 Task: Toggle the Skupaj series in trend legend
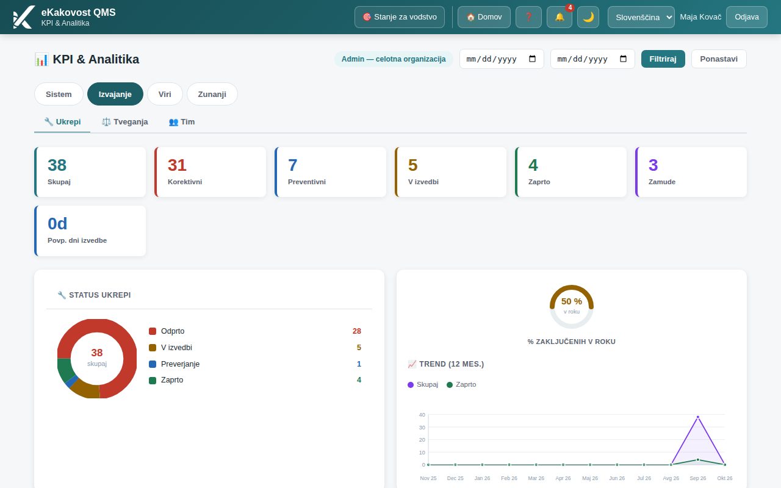[423, 384]
